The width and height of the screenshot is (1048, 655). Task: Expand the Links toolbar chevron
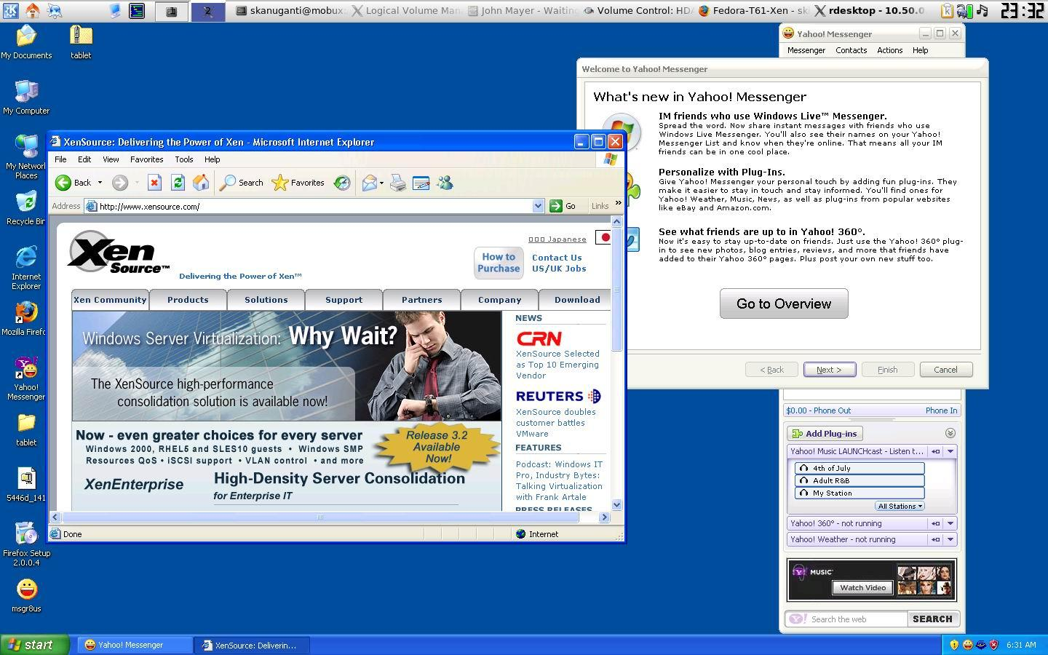pyautogui.click(x=618, y=204)
